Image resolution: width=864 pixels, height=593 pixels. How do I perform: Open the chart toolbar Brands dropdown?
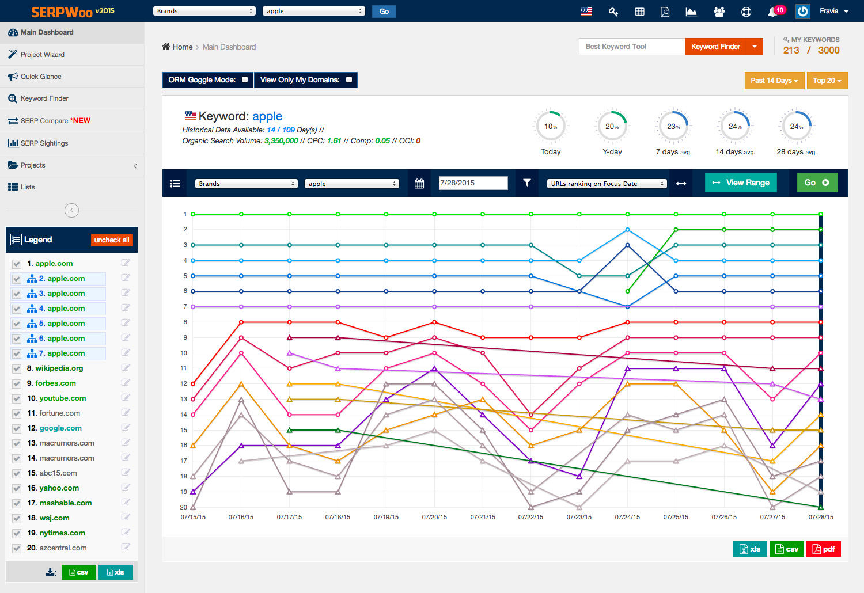tap(246, 184)
